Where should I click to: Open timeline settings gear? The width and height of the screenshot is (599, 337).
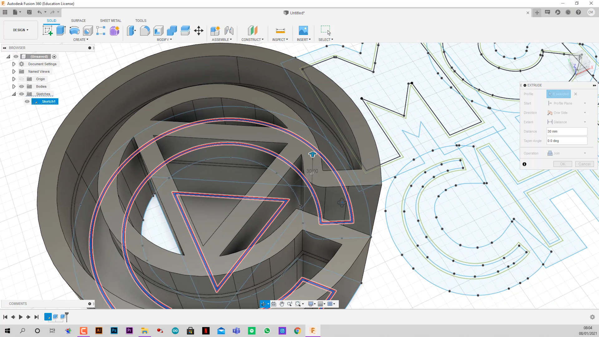[592, 317]
